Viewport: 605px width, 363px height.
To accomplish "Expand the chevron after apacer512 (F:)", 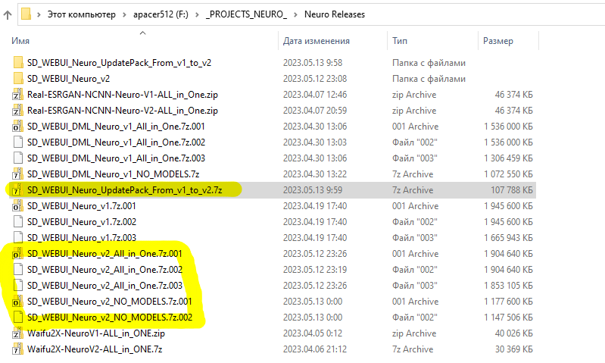I will click(x=197, y=14).
